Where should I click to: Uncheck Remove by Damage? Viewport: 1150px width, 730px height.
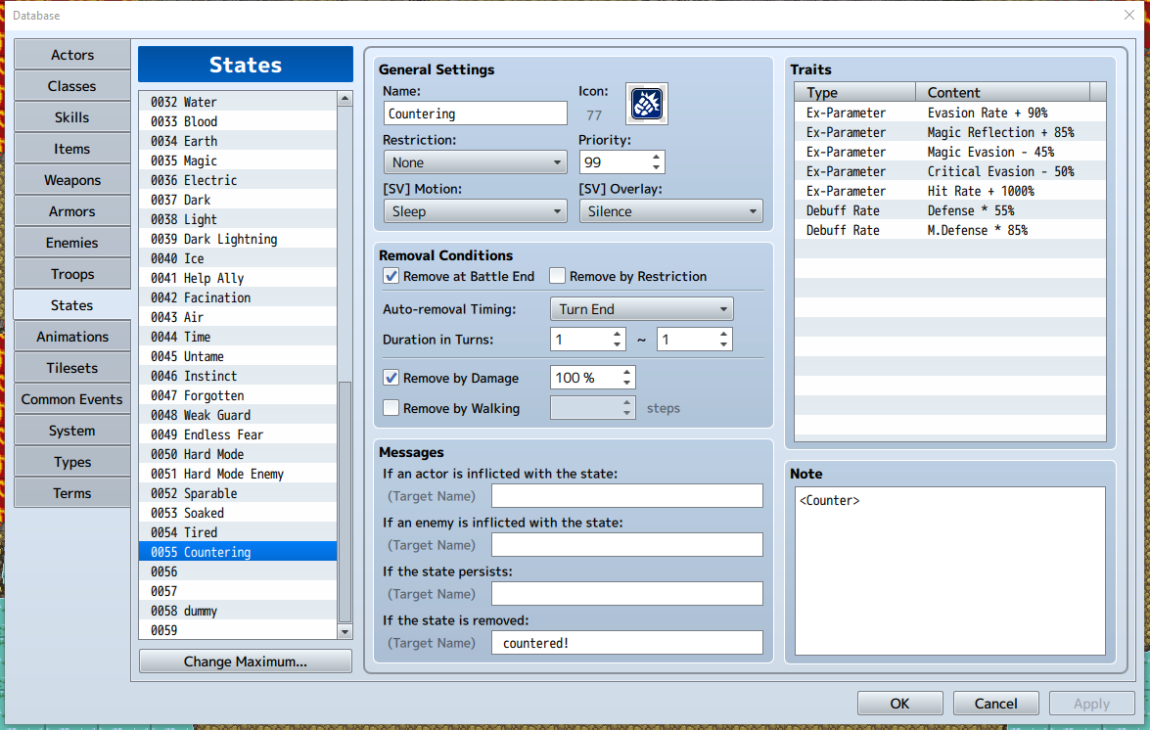(391, 378)
